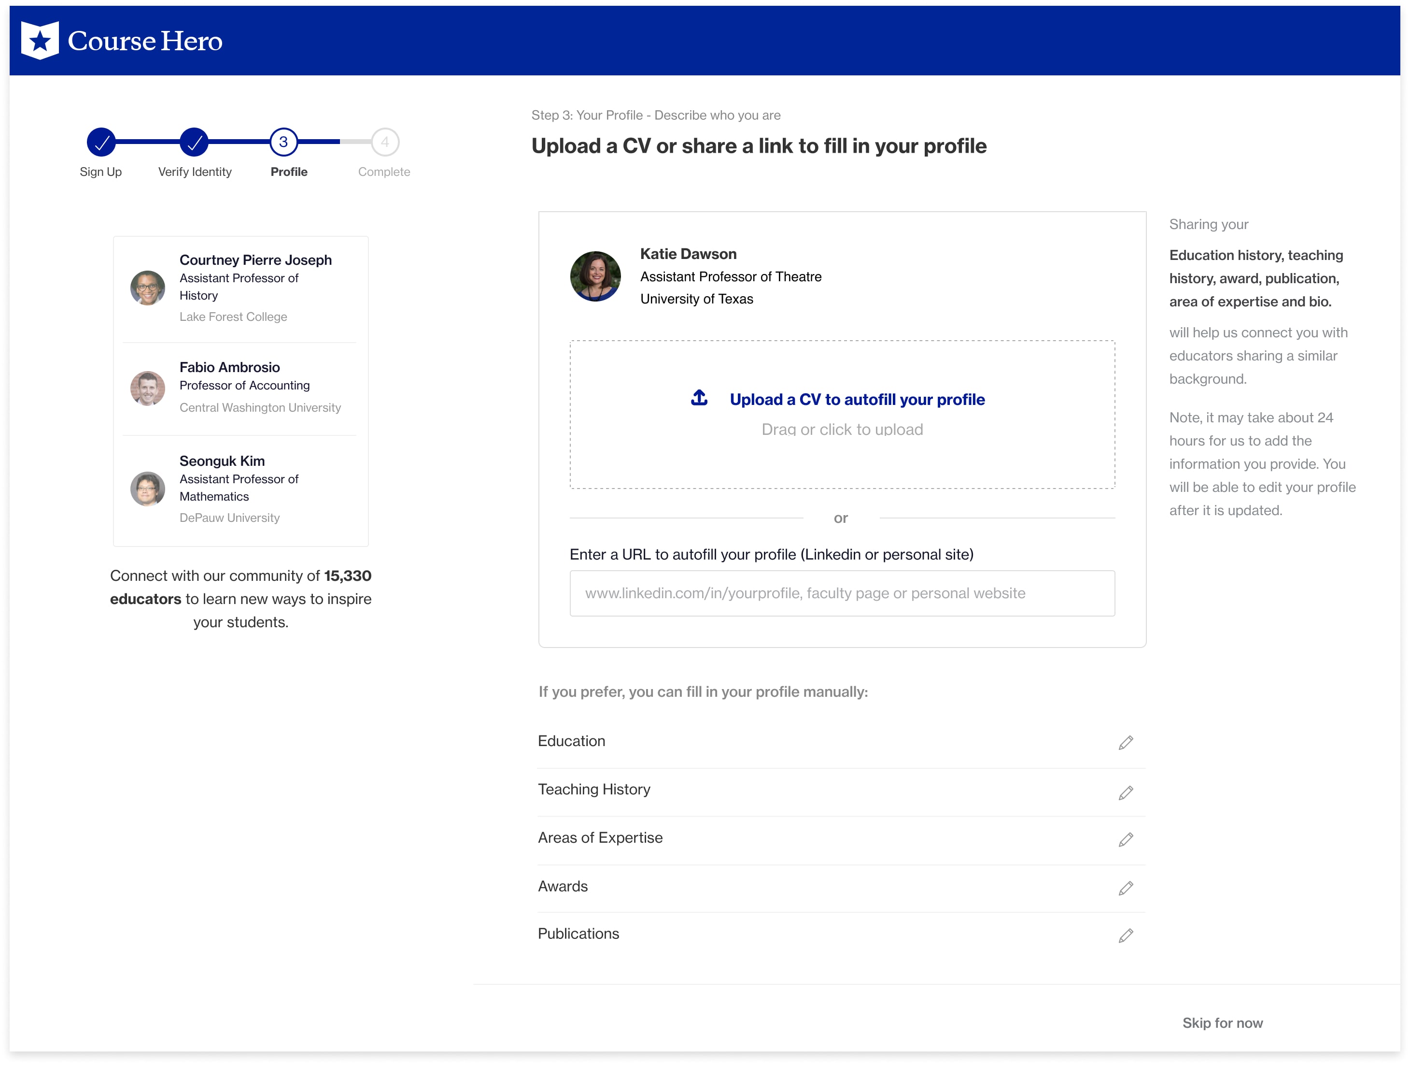Open Awards editor with pencil icon
Screen dimensions: 1410x1065
[x=1126, y=888]
